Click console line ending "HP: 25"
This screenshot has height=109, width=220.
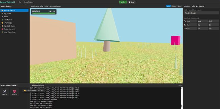55,94
